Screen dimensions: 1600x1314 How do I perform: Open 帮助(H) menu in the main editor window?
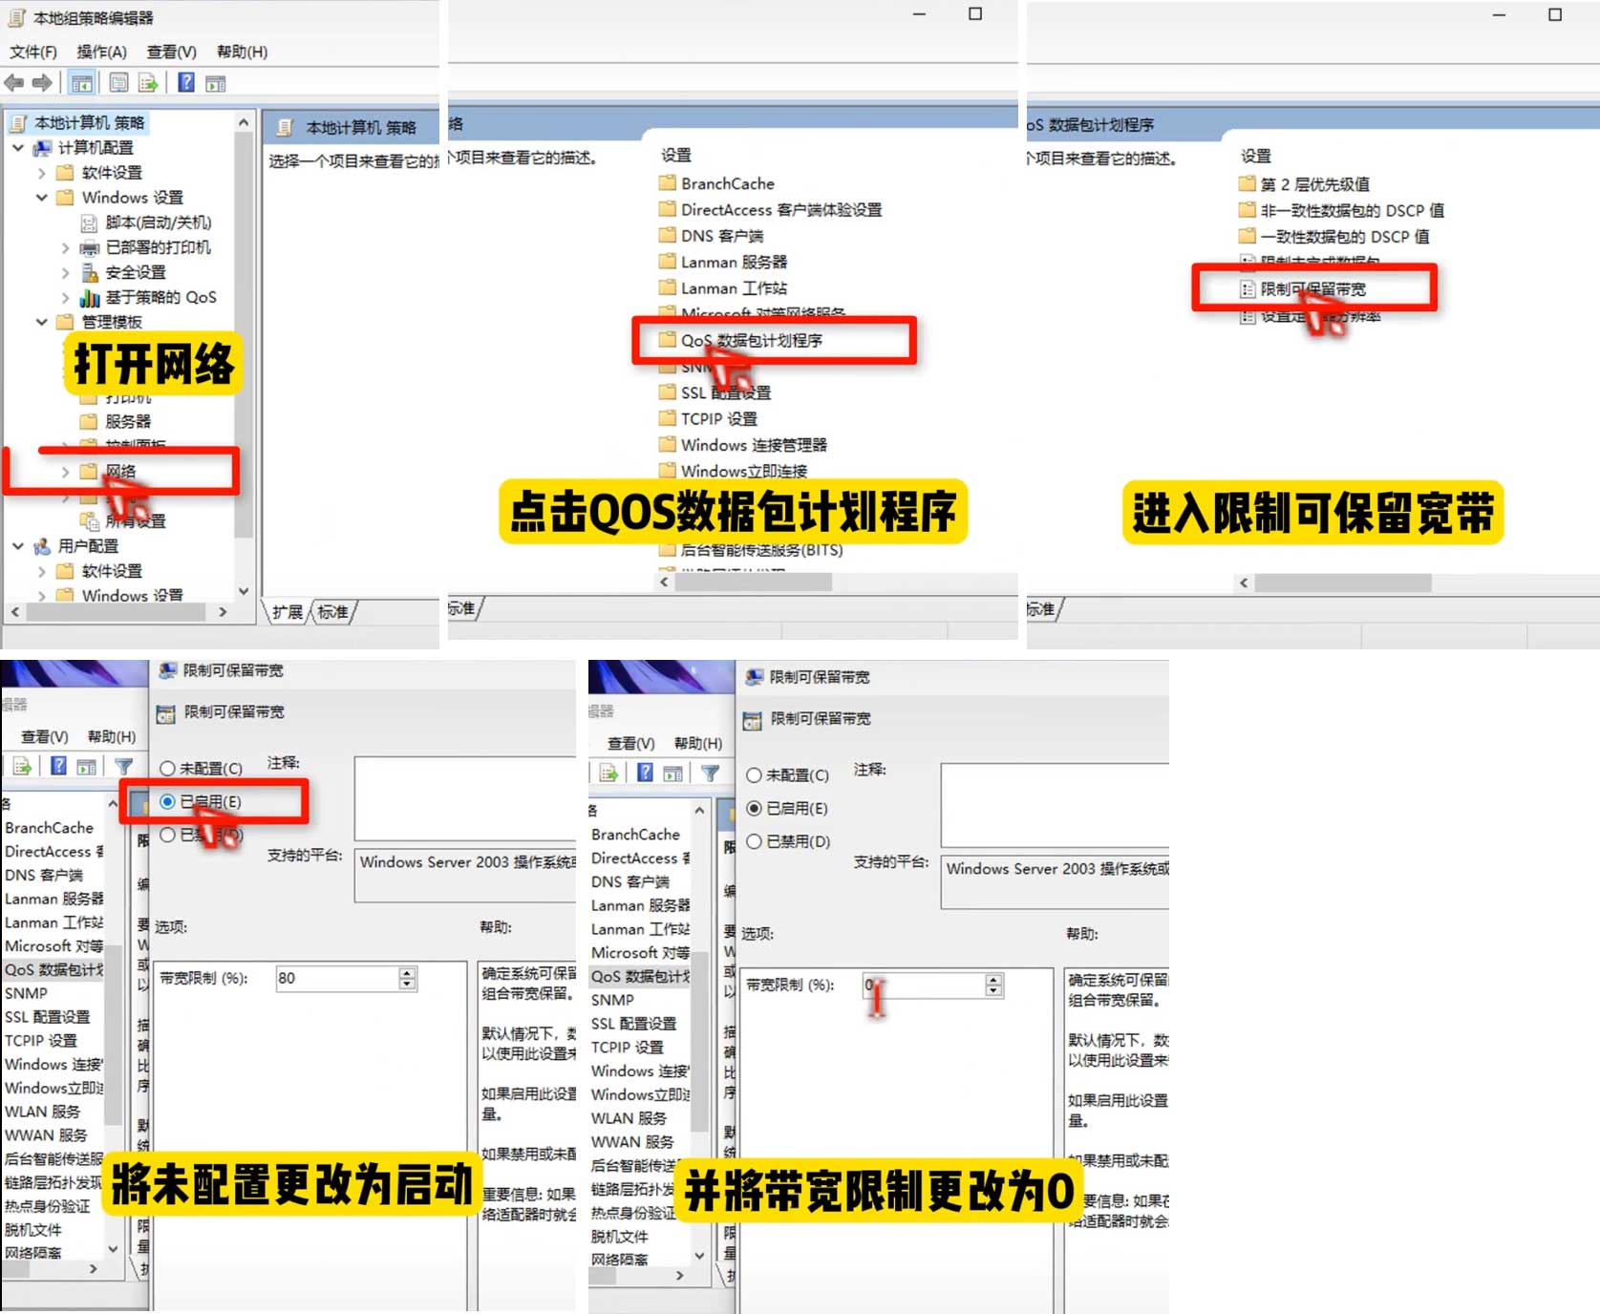click(242, 52)
